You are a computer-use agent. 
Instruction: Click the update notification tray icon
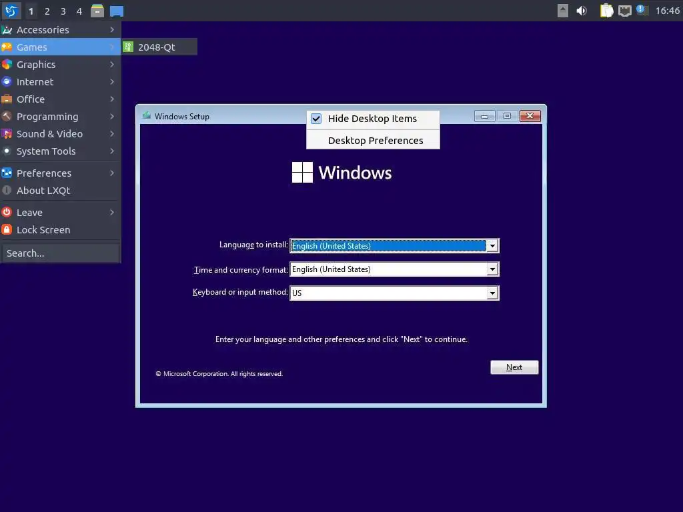(642, 10)
